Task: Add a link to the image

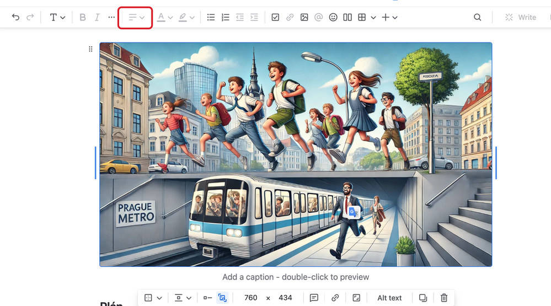Action: [335, 298]
